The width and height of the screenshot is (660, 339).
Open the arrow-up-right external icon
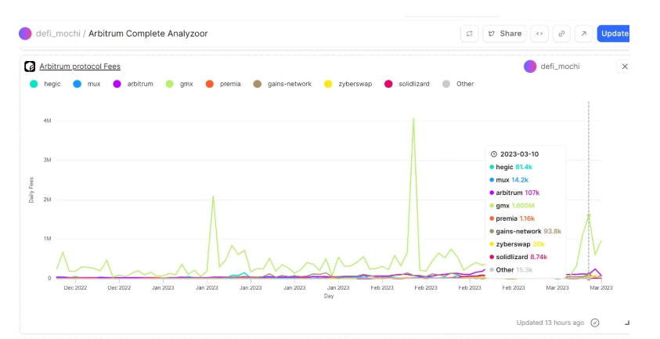click(584, 34)
